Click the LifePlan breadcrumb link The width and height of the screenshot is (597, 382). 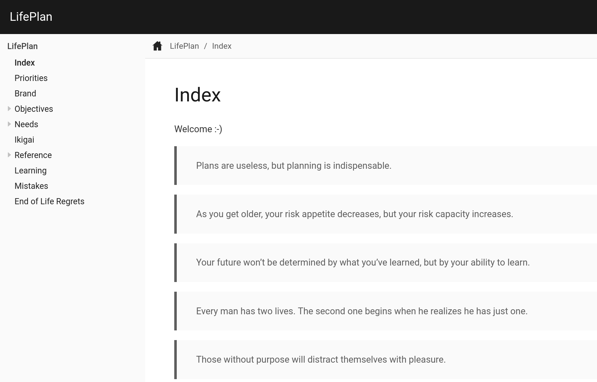click(x=184, y=46)
